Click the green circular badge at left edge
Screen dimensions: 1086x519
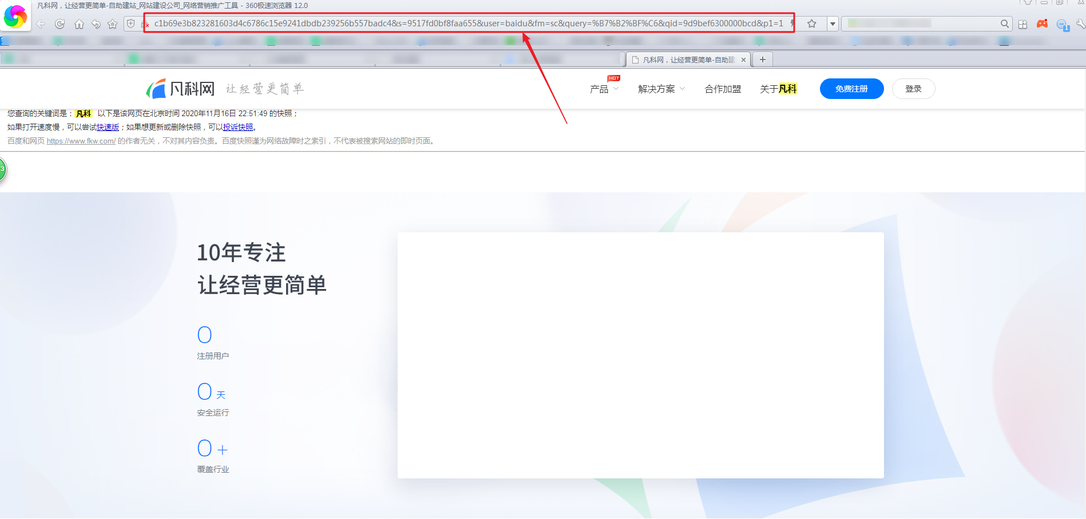(x=2, y=169)
